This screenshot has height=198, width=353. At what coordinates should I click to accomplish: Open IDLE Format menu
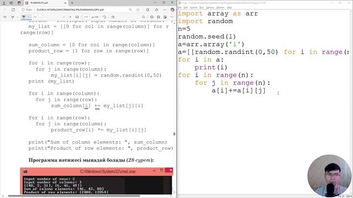point(194,8)
